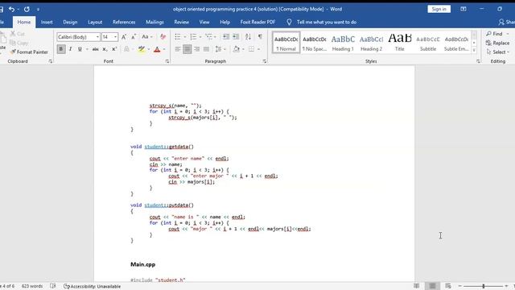Switch to Print Layout view

coord(432,286)
